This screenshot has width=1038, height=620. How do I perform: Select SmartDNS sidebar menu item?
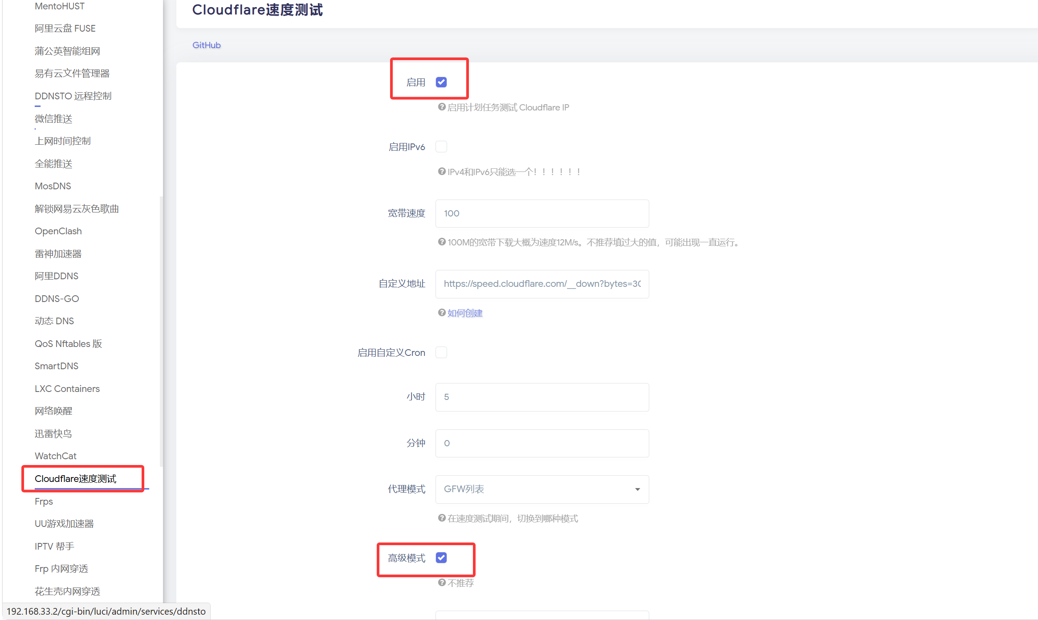(57, 366)
